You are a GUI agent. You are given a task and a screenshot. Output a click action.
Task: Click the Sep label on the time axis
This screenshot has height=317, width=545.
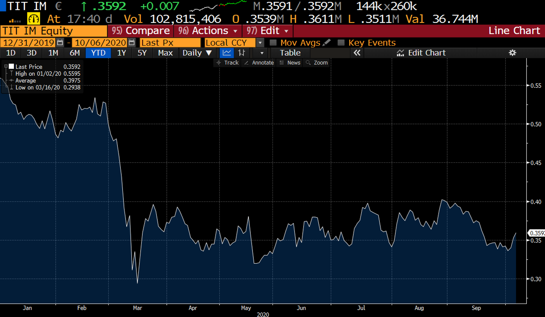tap(476, 308)
